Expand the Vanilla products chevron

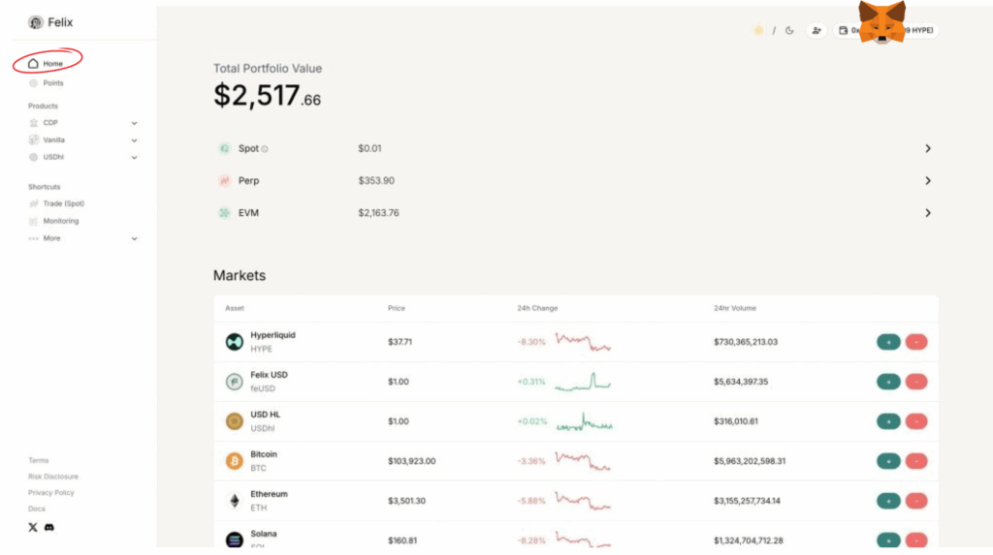coord(134,140)
